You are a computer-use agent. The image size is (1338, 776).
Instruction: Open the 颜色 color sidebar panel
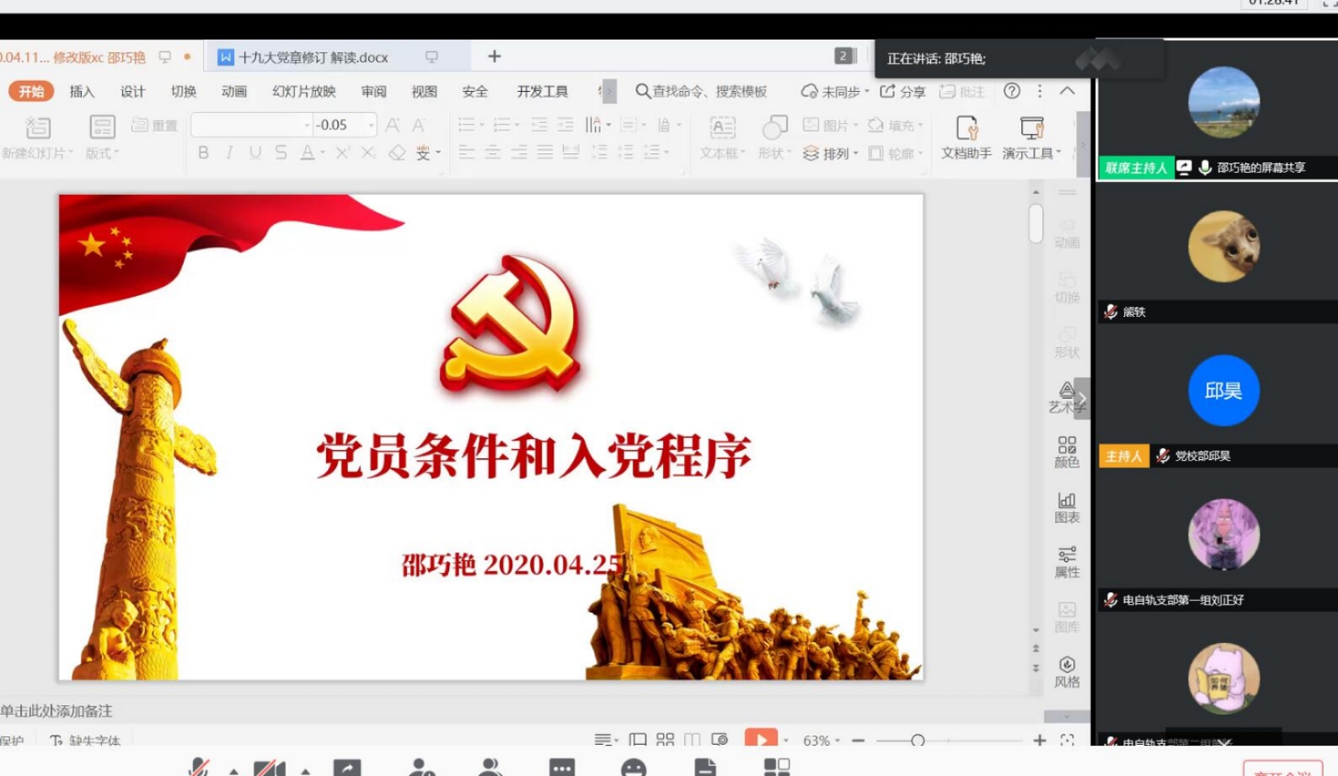(1067, 452)
